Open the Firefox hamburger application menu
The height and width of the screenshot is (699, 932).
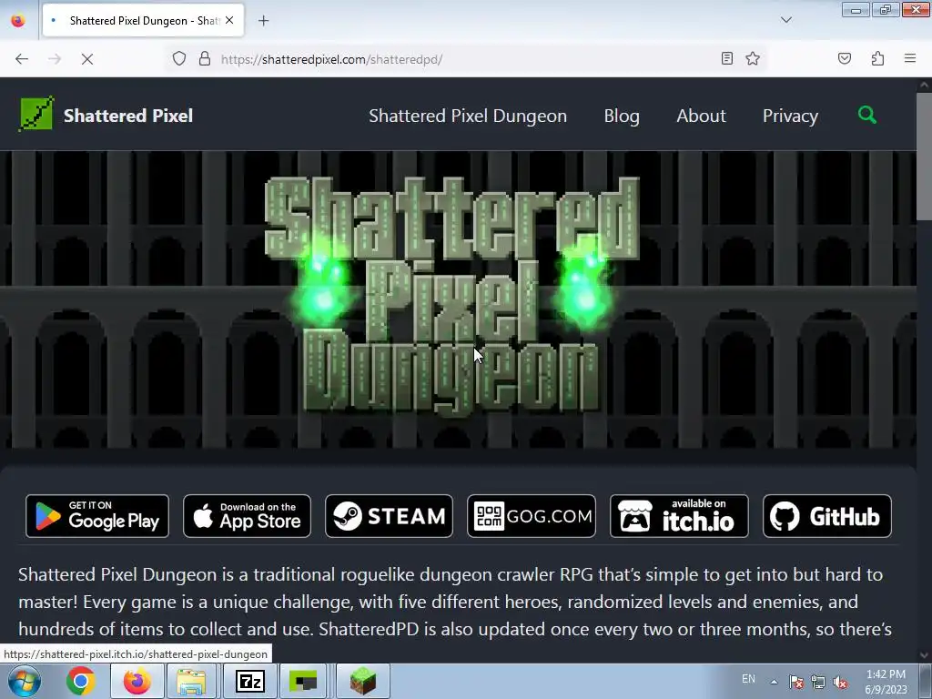pyautogui.click(x=909, y=58)
